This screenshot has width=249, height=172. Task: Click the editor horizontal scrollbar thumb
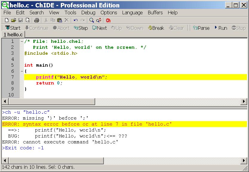coord(52,101)
